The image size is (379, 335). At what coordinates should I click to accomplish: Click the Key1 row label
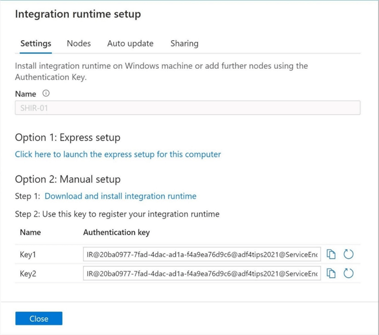(x=28, y=254)
